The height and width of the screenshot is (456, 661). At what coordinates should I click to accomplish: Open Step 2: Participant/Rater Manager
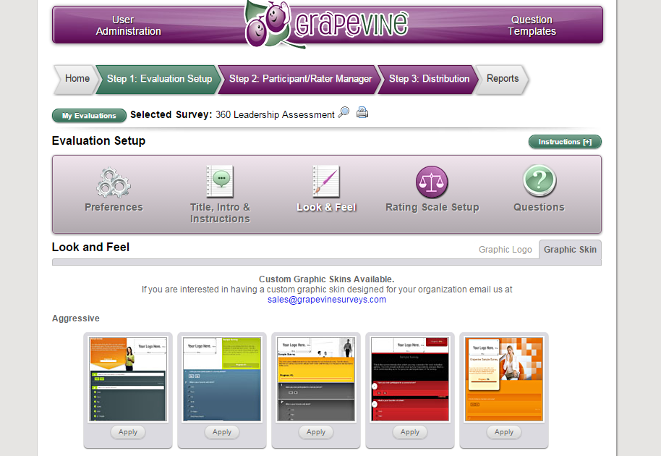click(300, 79)
